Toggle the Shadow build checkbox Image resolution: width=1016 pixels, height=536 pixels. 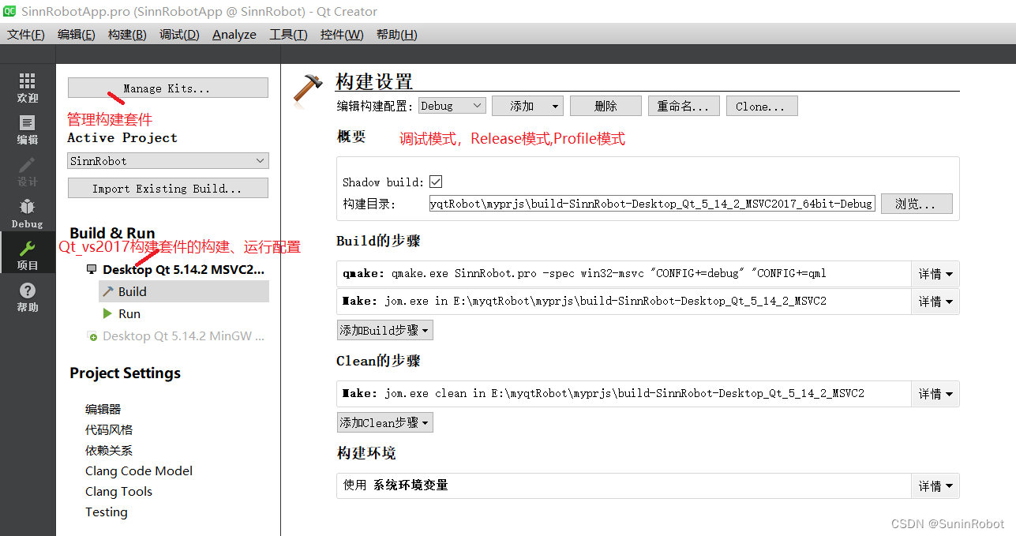(x=436, y=182)
